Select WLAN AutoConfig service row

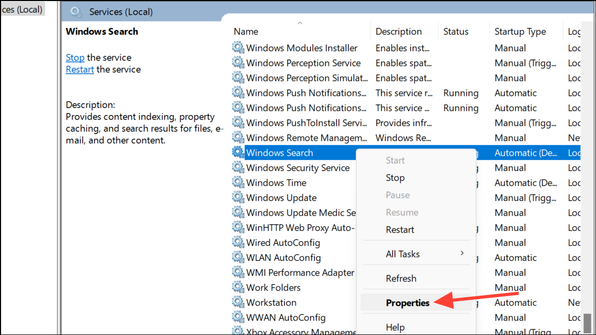pyautogui.click(x=284, y=257)
